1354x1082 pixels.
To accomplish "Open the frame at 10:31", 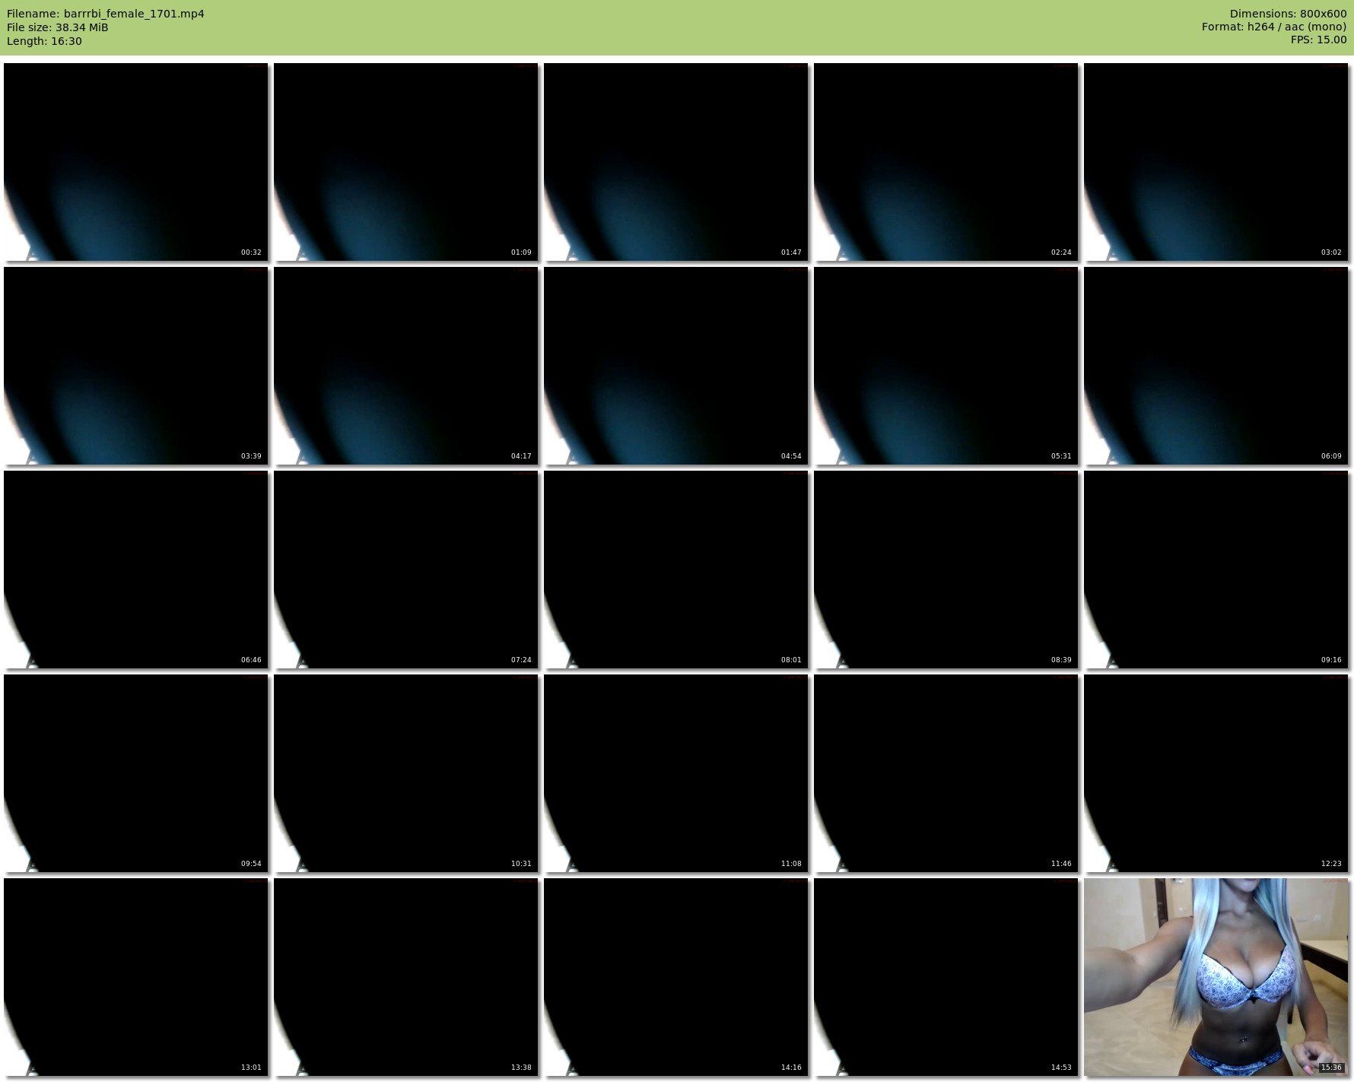I will (405, 773).
